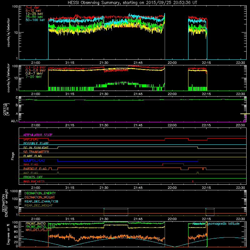Click the BAD_PACKETS flag label
Image resolution: width=250 pixels, height=250 pixels.
point(34,181)
